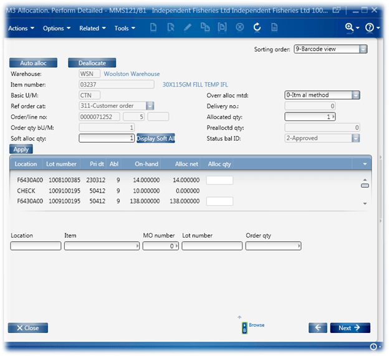Screen dimensions: 389x356
Task: Expand the Sorting order dropdown
Action: coord(363,49)
